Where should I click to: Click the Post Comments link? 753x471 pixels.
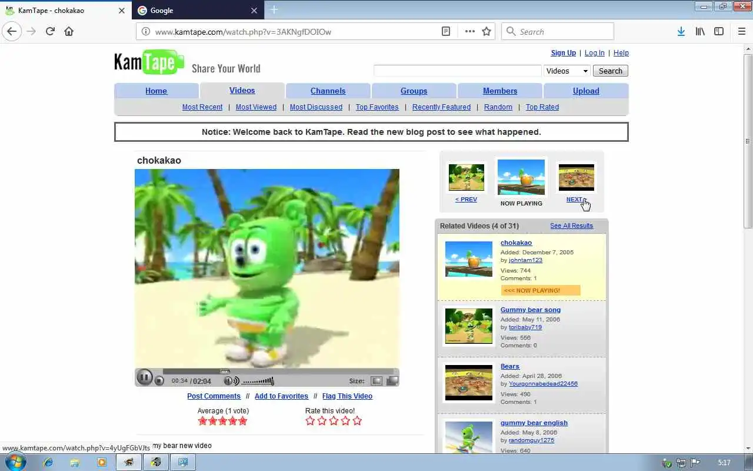pos(214,396)
